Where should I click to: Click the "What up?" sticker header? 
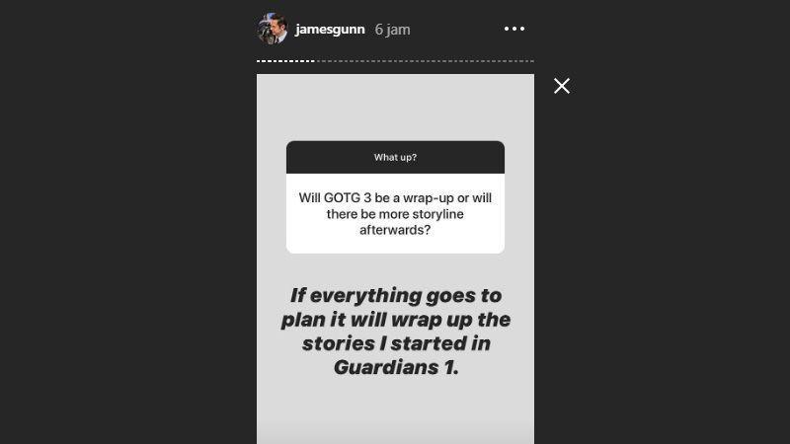tap(396, 157)
